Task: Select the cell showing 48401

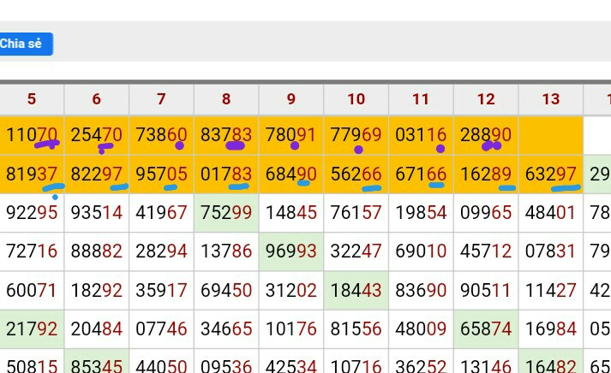Action: [550, 213]
